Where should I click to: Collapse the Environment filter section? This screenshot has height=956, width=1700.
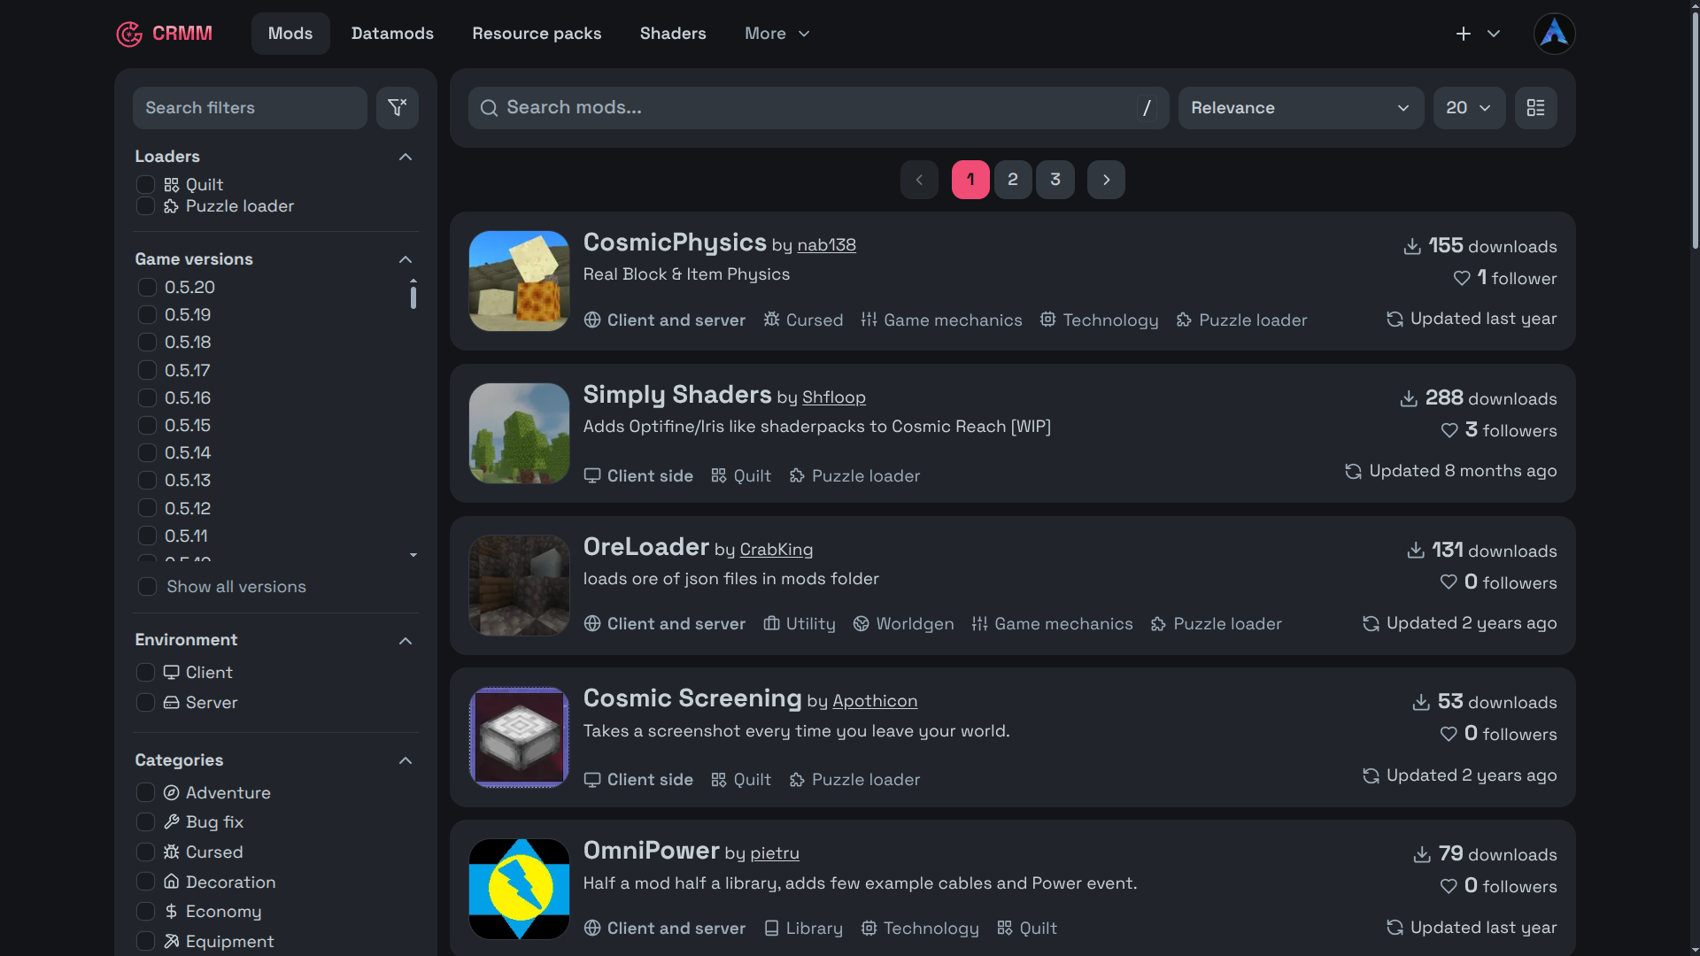(406, 641)
